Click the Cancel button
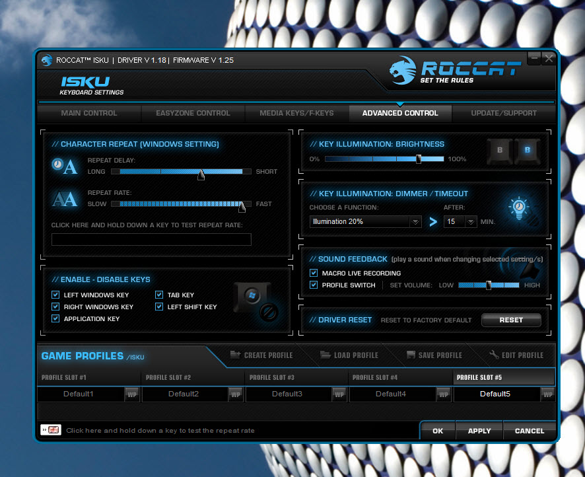 click(x=530, y=431)
